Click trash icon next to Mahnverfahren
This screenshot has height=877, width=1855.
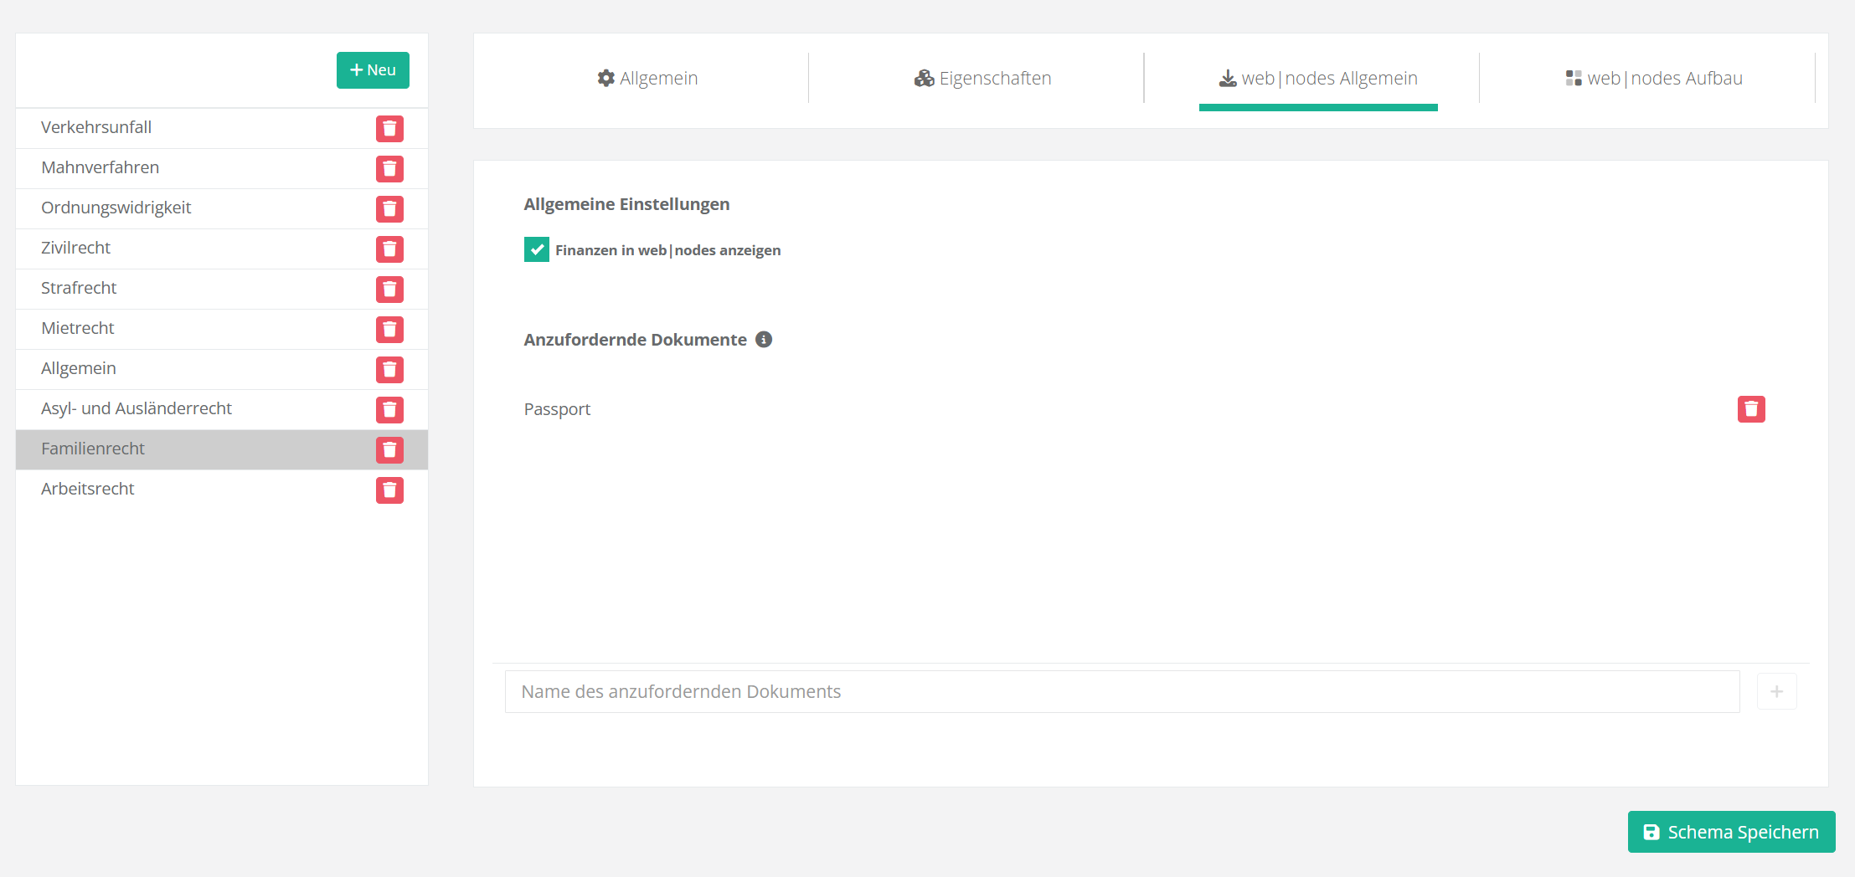pyautogui.click(x=389, y=169)
